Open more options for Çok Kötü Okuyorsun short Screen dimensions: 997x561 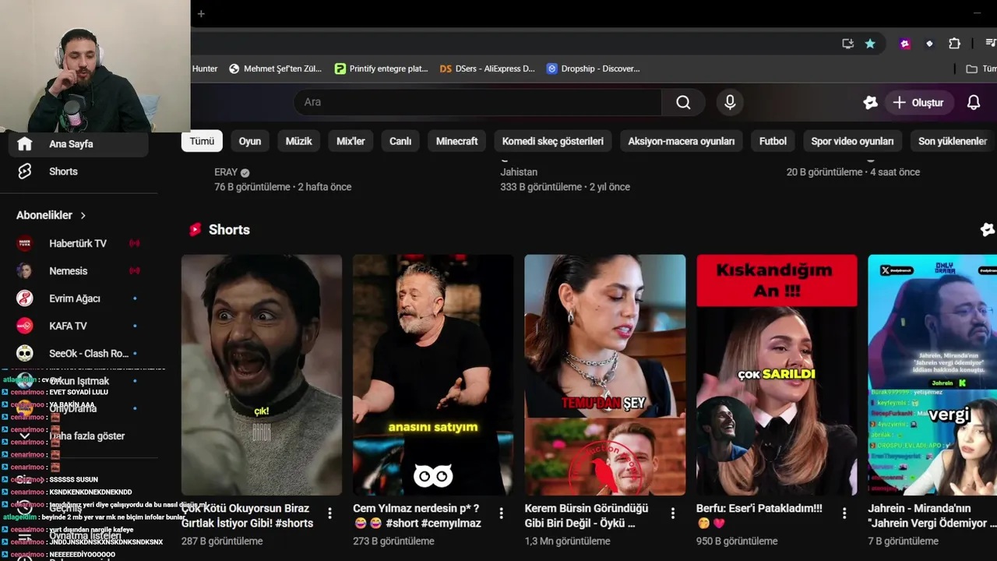[329, 513]
